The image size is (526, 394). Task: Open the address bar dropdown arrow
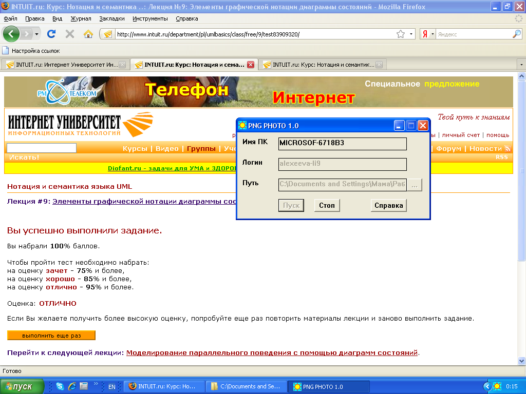pyautogui.click(x=411, y=34)
